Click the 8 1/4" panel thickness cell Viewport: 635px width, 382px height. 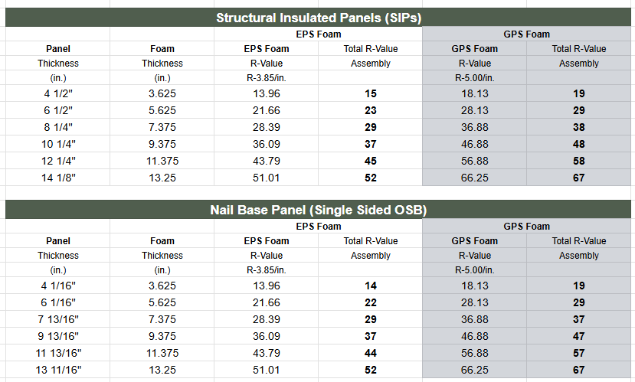pyautogui.click(x=58, y=127)
